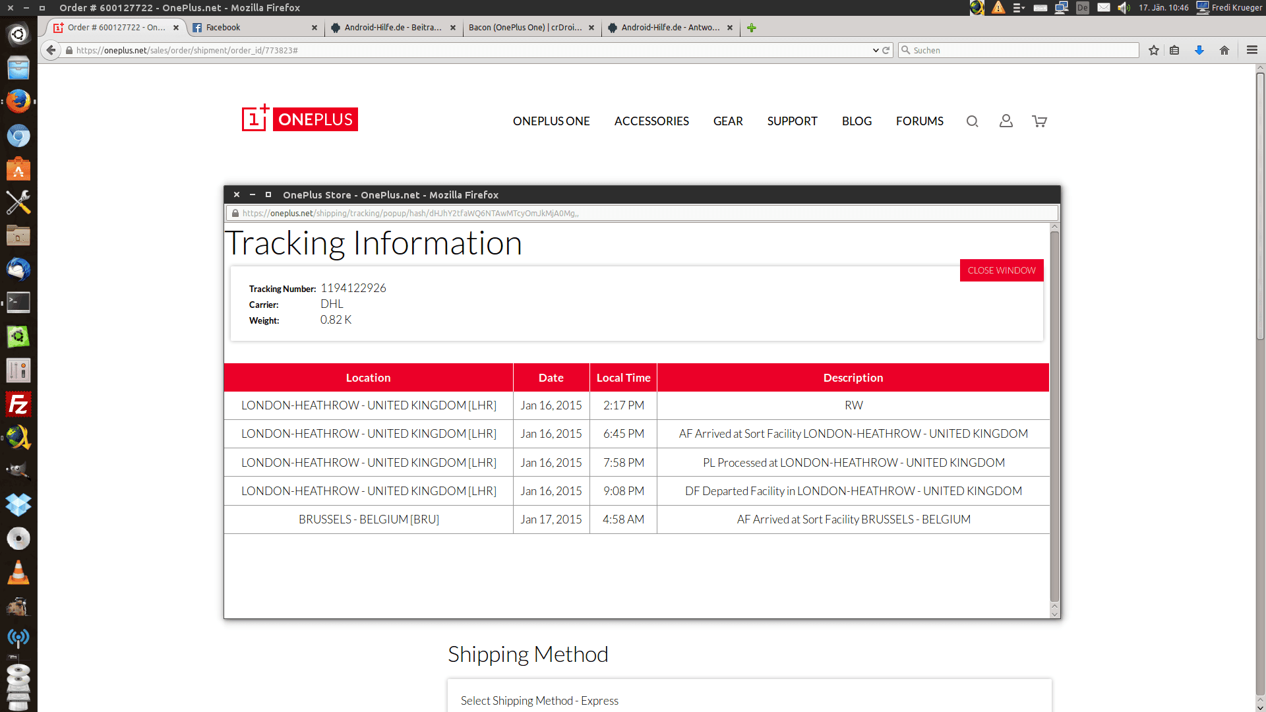Open ONEPLUS ONE navigation menu
This screenshot has height=712, width=1266.
[x=551, y=121]
